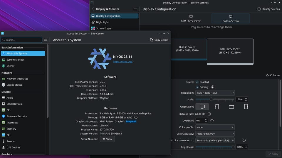Image resolution: width=282 pixels, height=158 pixels.
Task: Select normal landscape orientation
Action: 202,107
